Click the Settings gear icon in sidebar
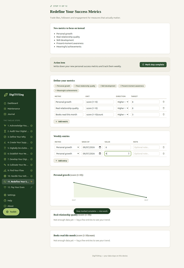Viewport: 184px width, 268px height. pos(5,195)
